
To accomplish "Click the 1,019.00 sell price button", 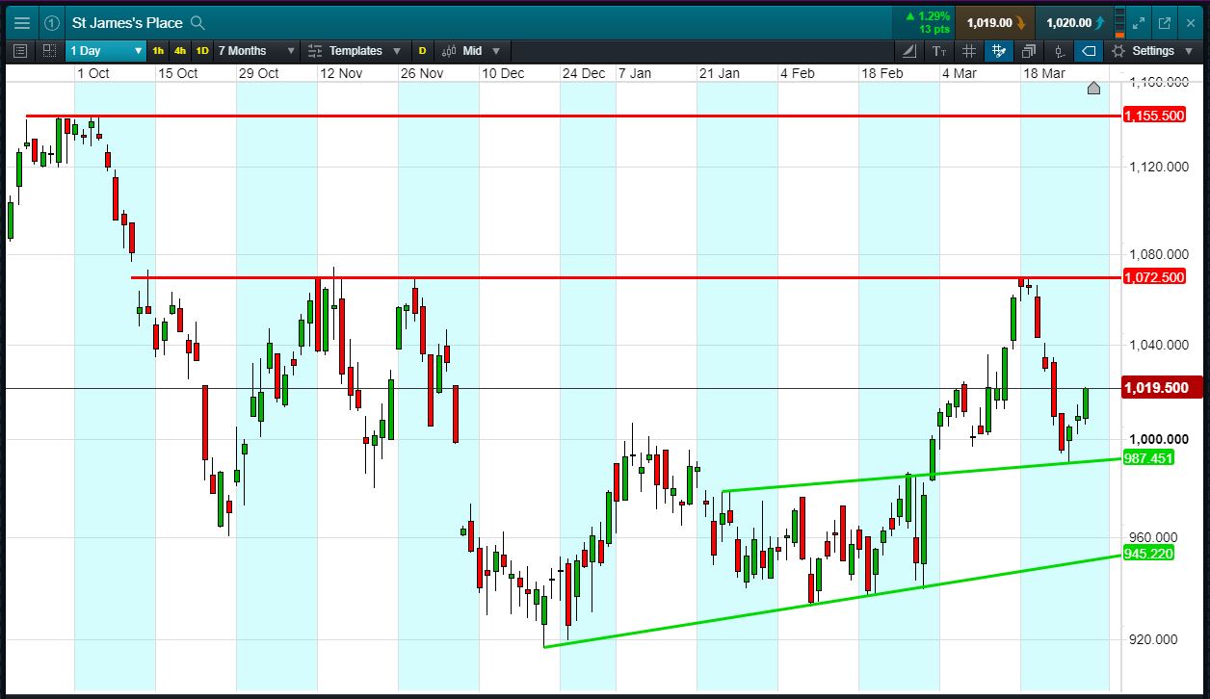I will (995, 22).
